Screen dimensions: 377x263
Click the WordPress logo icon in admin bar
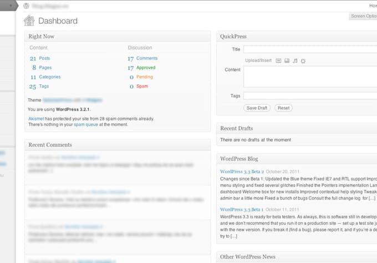26,6
